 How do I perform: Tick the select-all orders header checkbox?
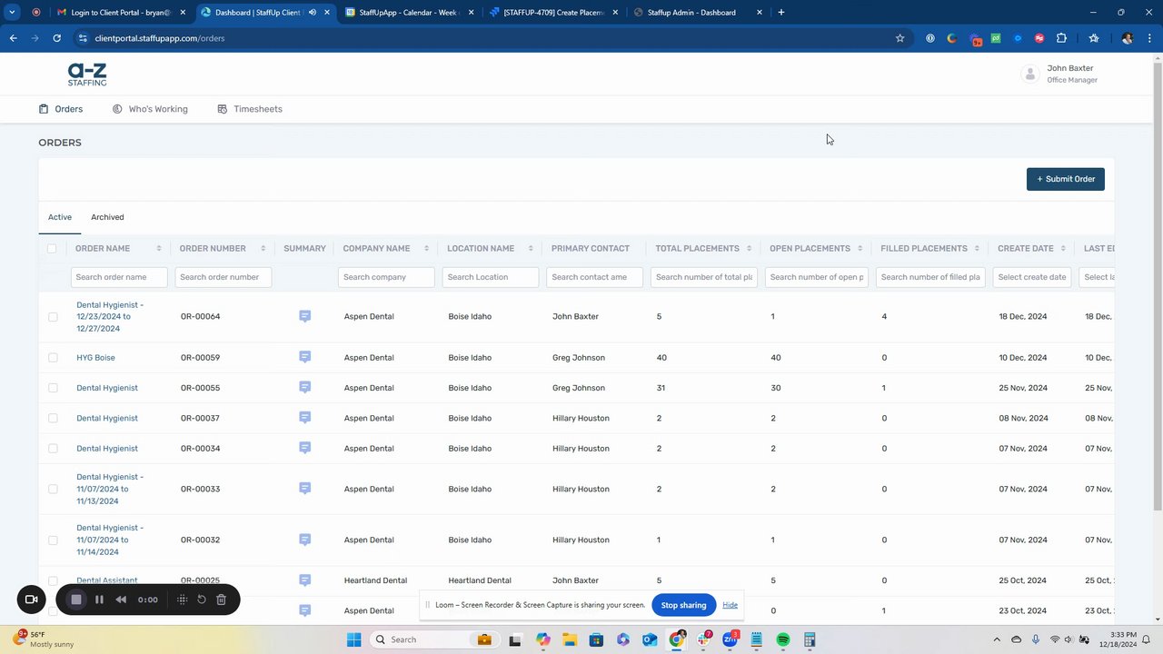(x=52, y=249)
